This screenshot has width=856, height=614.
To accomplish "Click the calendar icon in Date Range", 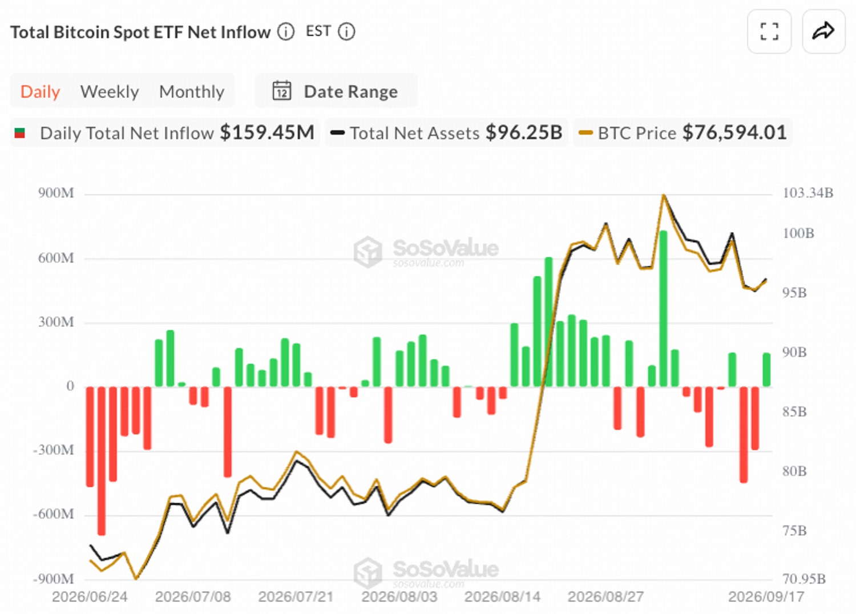I will [x=282, y=91].
